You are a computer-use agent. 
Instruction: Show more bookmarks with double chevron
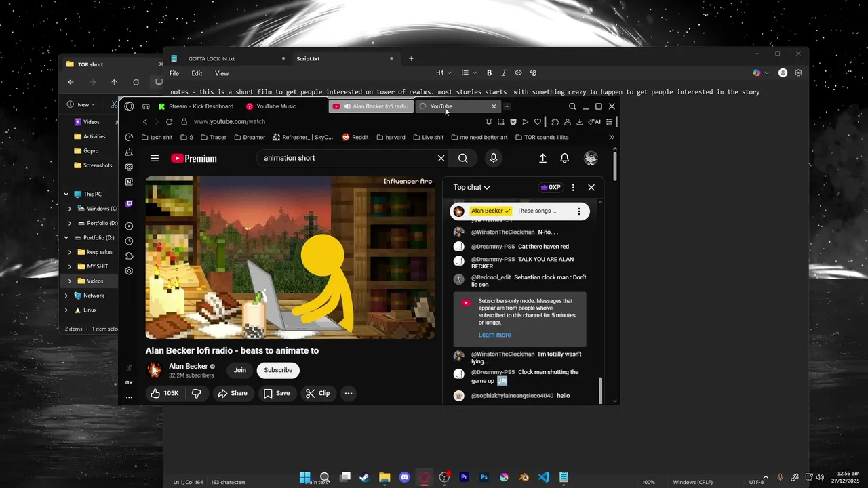(612, 137)
